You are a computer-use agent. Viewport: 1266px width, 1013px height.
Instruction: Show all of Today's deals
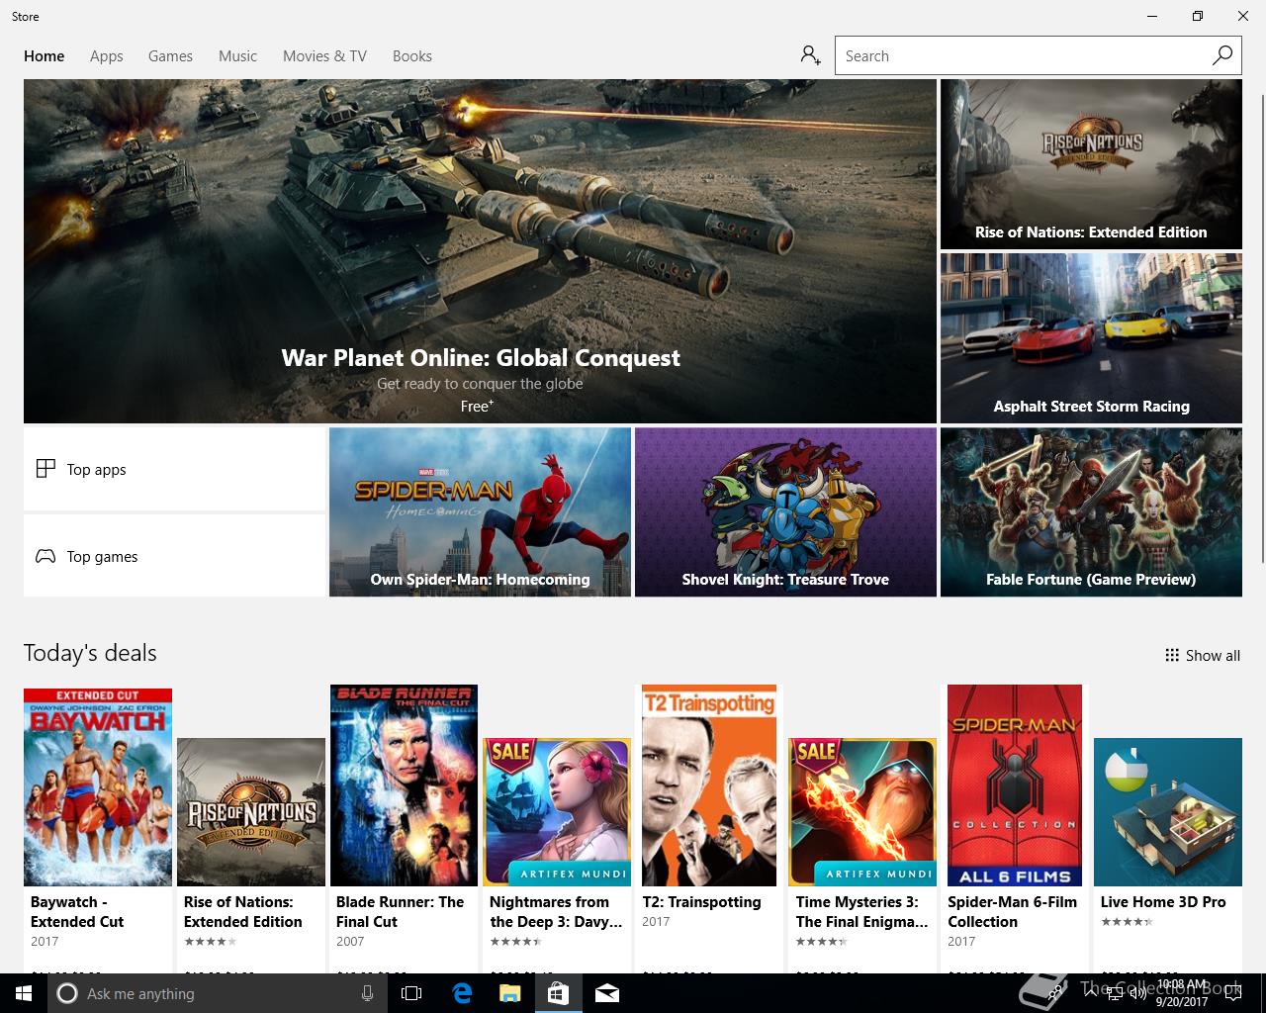tap(1203, 655)
